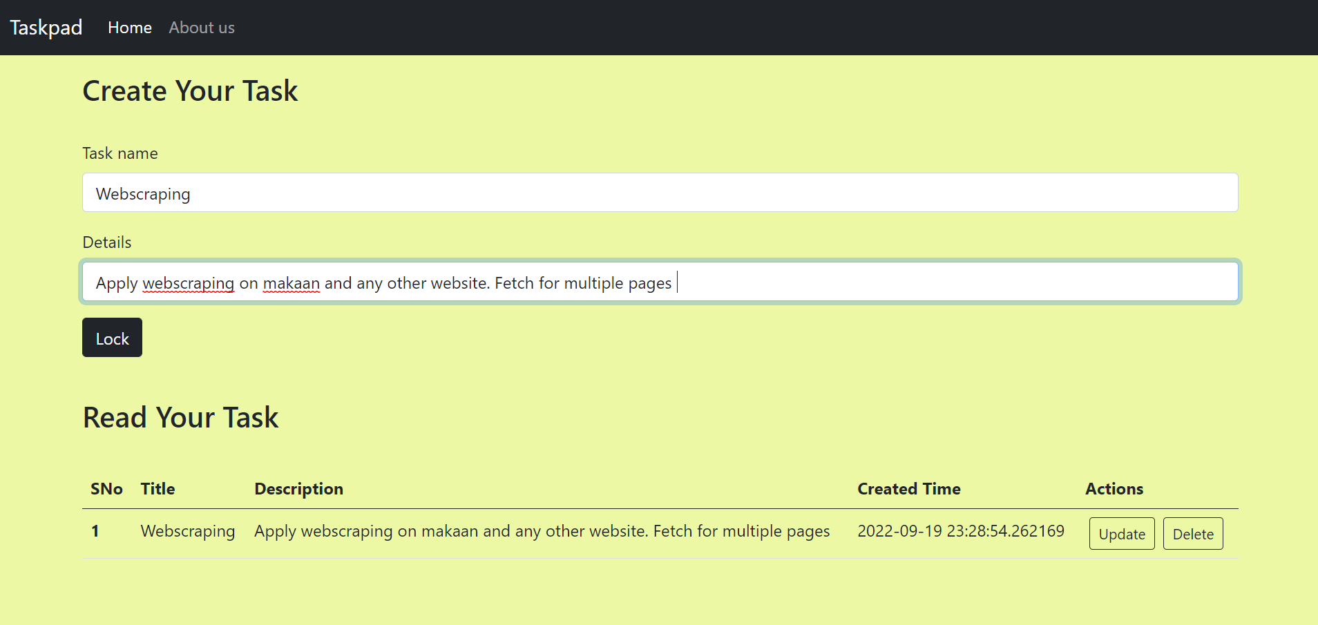This screenshot has width=1318, height=625.
Task: Focus the Task name input field
Action: (x=660, y=193)
